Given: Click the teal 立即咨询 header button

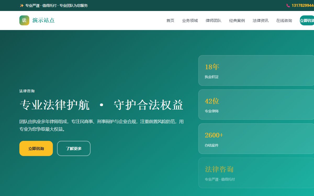Looking at the screenshot, I should 307,20.
